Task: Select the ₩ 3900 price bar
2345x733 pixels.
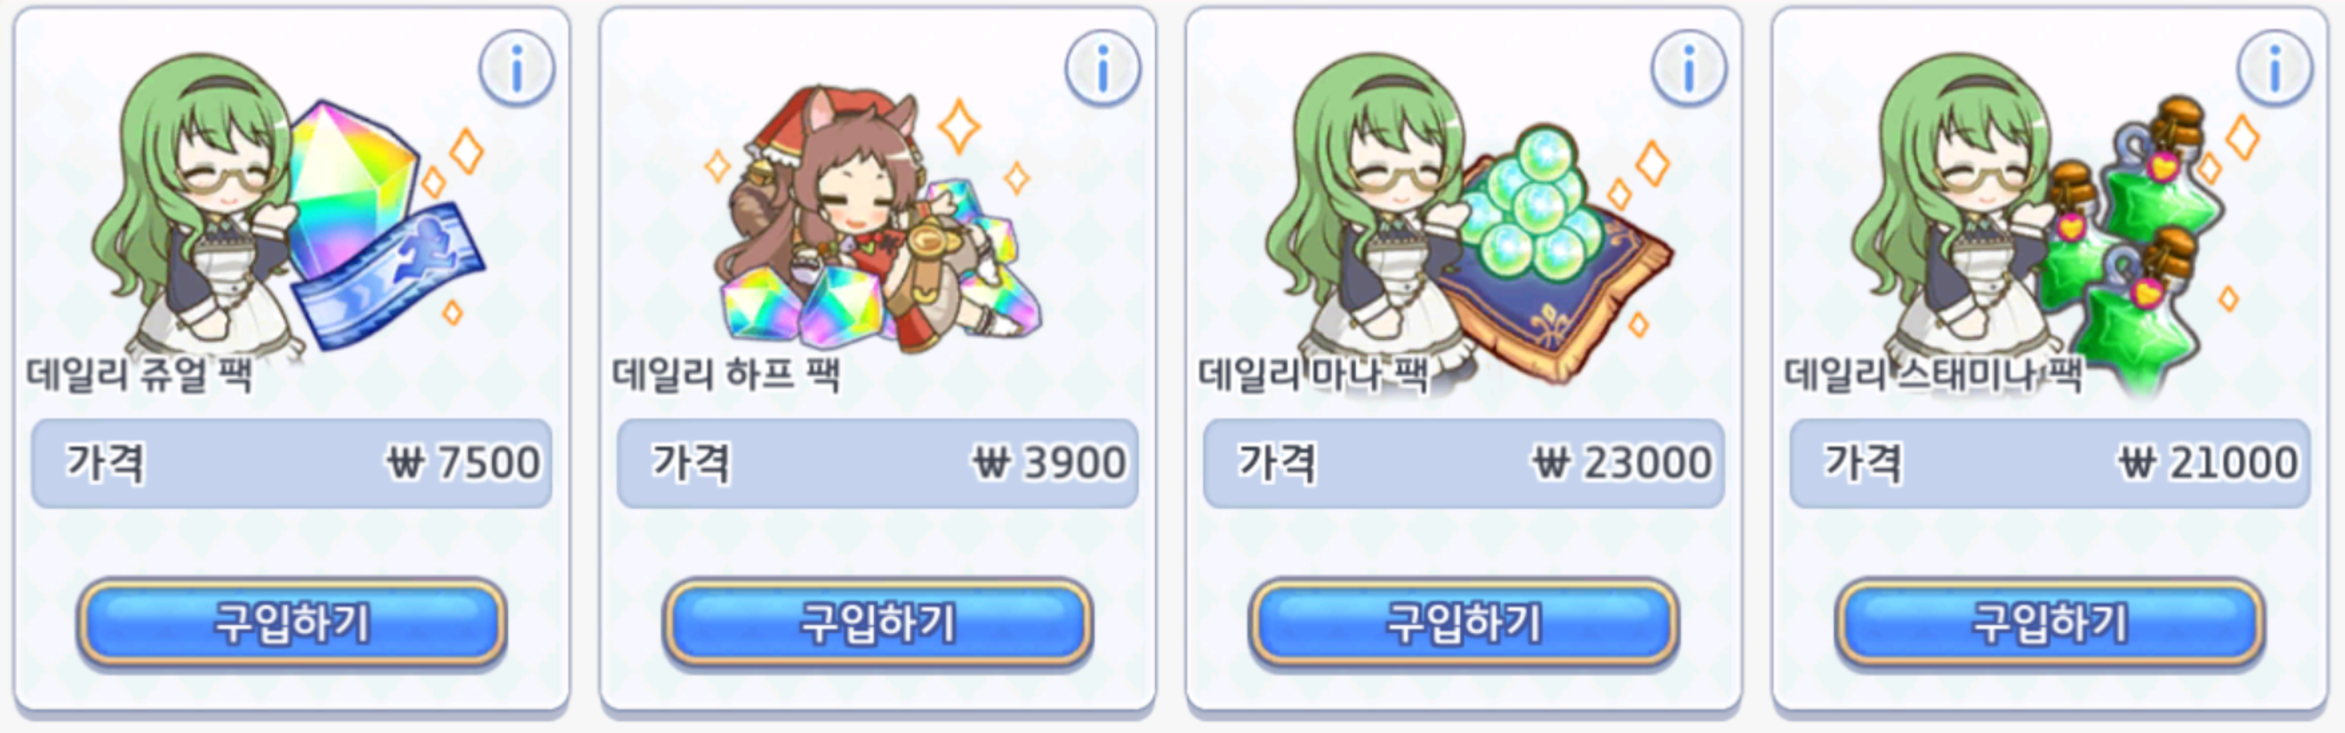Action: (x=878, y=463)
